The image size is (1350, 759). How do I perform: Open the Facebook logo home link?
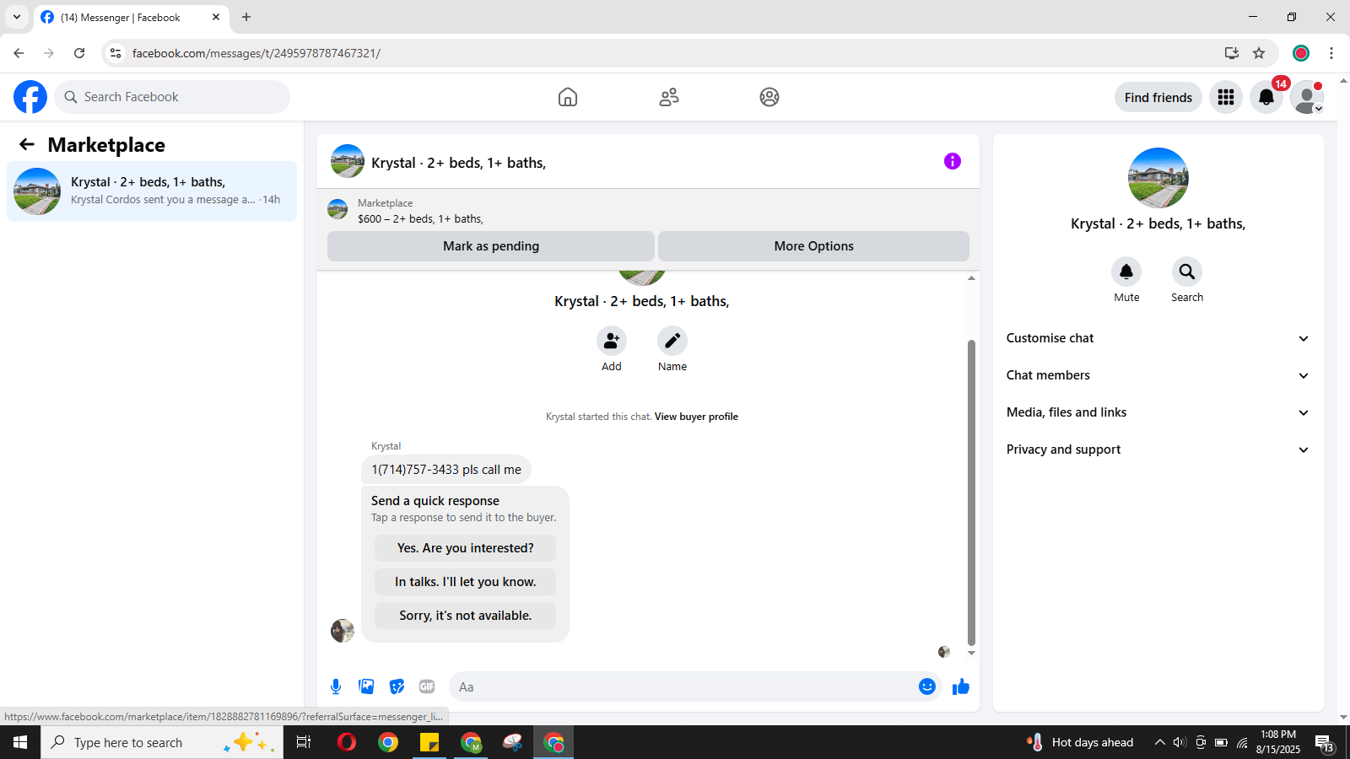tap(30, 97)
